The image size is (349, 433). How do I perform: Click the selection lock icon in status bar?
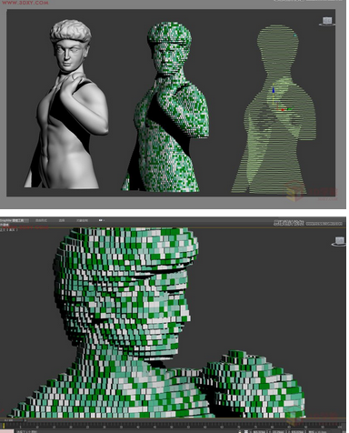(x=241, y=431)
